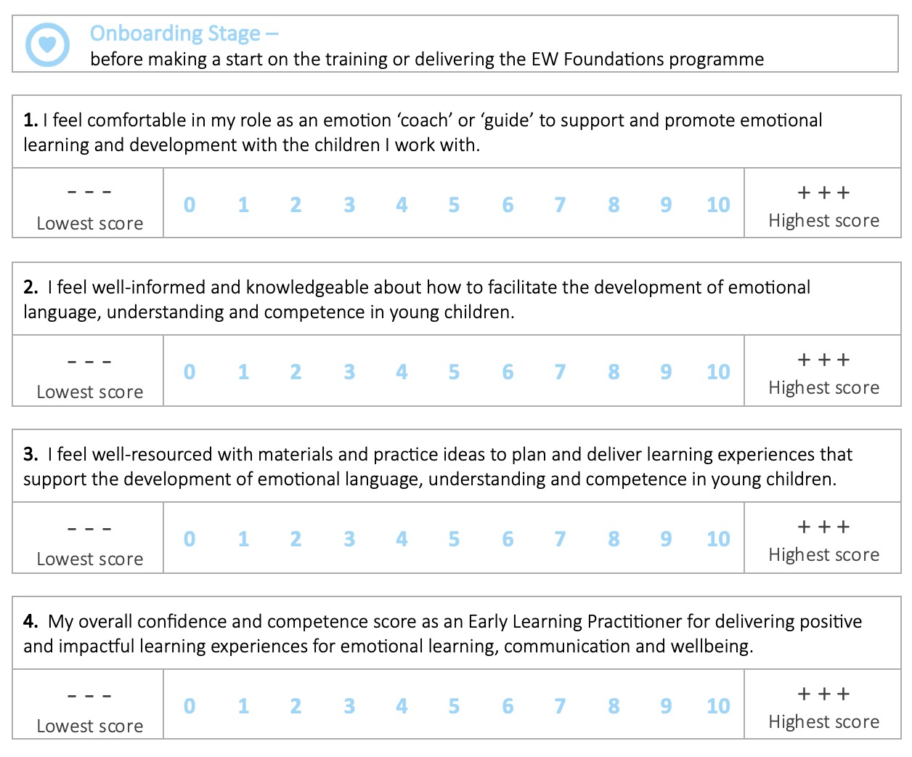Viewport: 912px width, 757px height.
Task: Select score 8 for question 2
Action: 614,372
